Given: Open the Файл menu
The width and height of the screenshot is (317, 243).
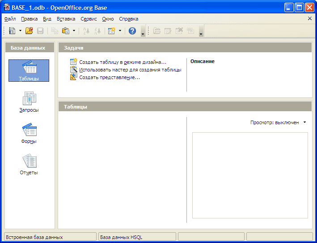Looking at the screenshot, I should pos(10,19).
